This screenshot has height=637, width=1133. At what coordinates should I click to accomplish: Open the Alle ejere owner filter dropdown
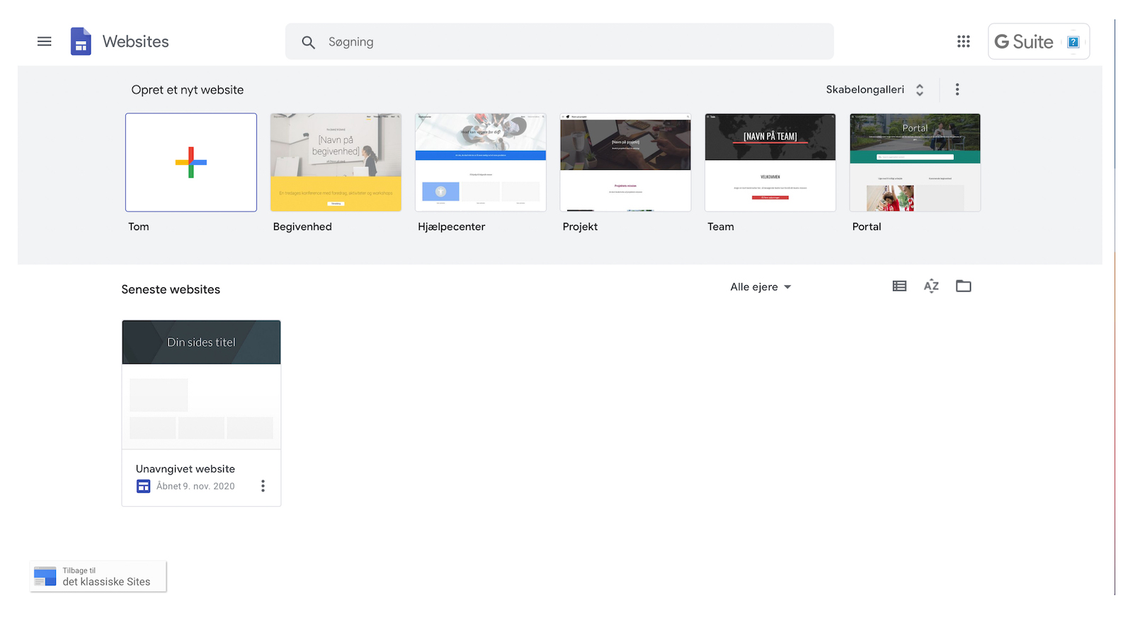point(760,287)
